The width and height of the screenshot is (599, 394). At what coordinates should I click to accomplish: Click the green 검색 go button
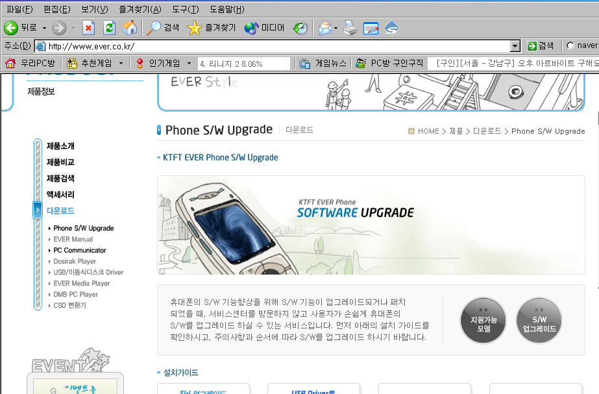pos(540,46)
